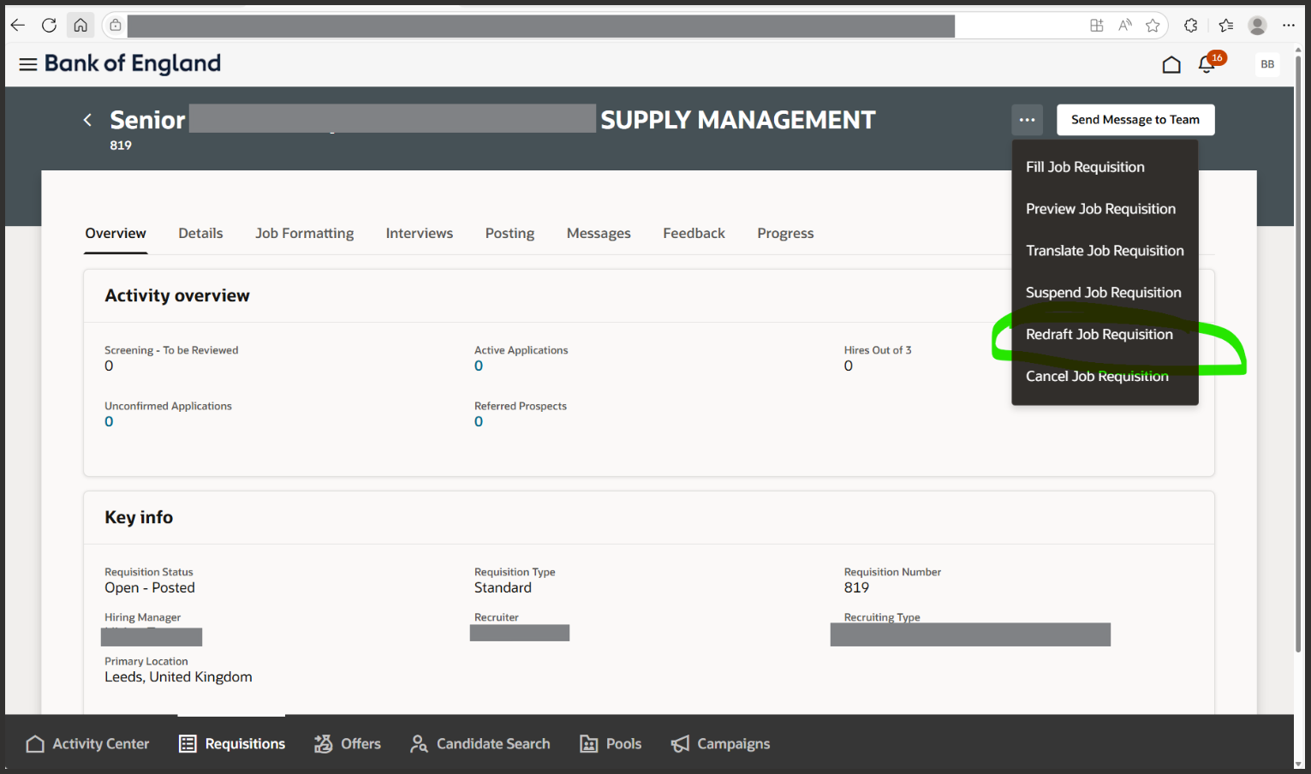Open Candidate Search in bottom navigation

[480, 744]
